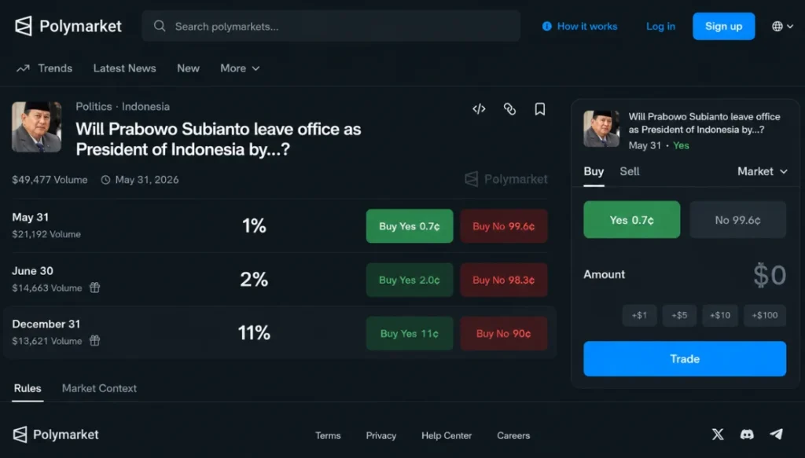Click the Politics category link
This screenshot has width=805, height=458.
click(94, 107)
